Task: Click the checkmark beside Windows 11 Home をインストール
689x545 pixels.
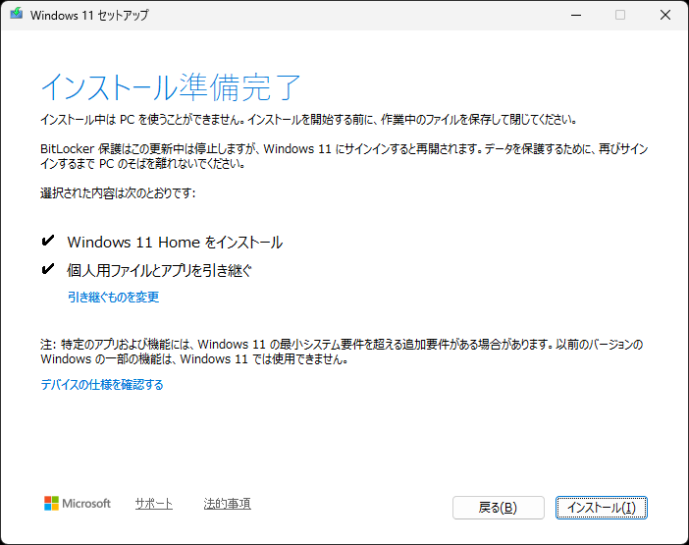Action: click(47, 241)
